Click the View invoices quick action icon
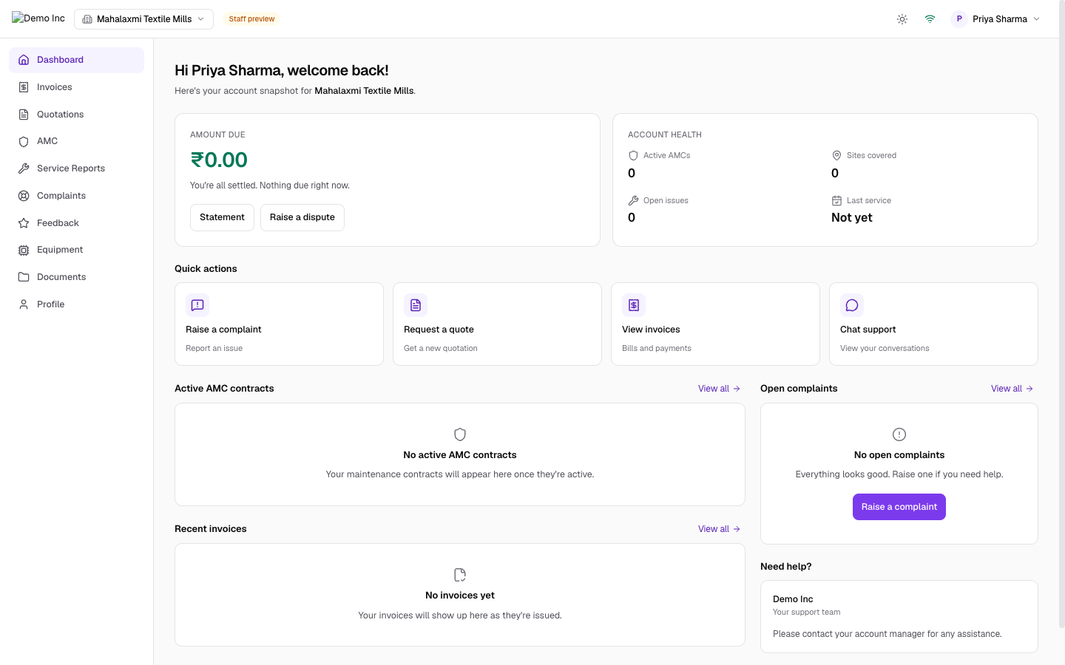1065x665 pixels. coord(634,305)
